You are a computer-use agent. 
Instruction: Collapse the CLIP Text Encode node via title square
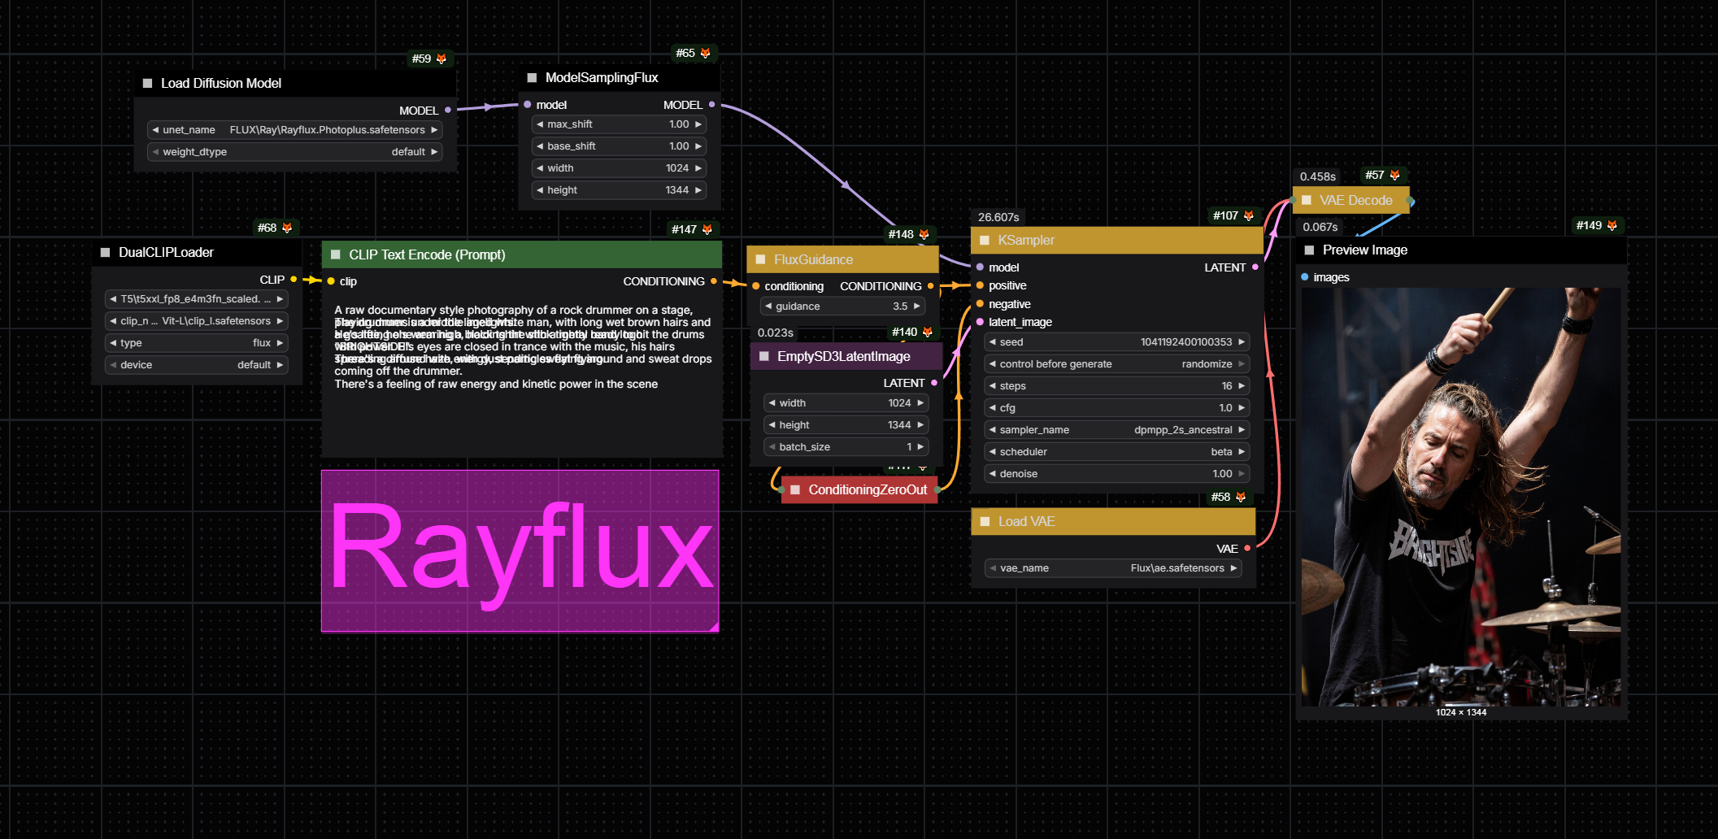pyautogui.click(x=336, y=254)
